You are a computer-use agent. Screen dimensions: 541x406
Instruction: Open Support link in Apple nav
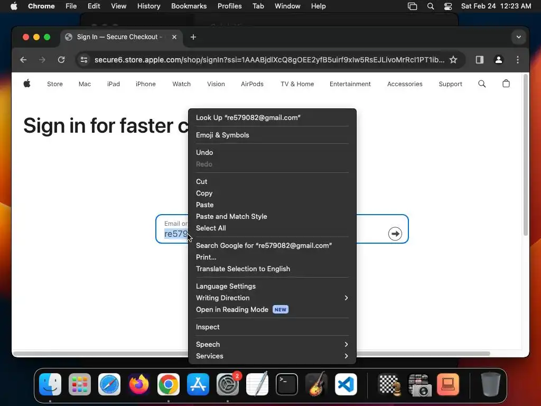click(450, 84)
